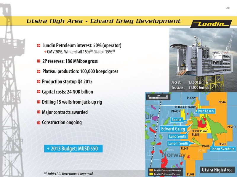The width and height of the screenshot is (237, 177).
Task: Select the 'Jacket: 13,000 tonnes' caption
Action: pos(190,82)
